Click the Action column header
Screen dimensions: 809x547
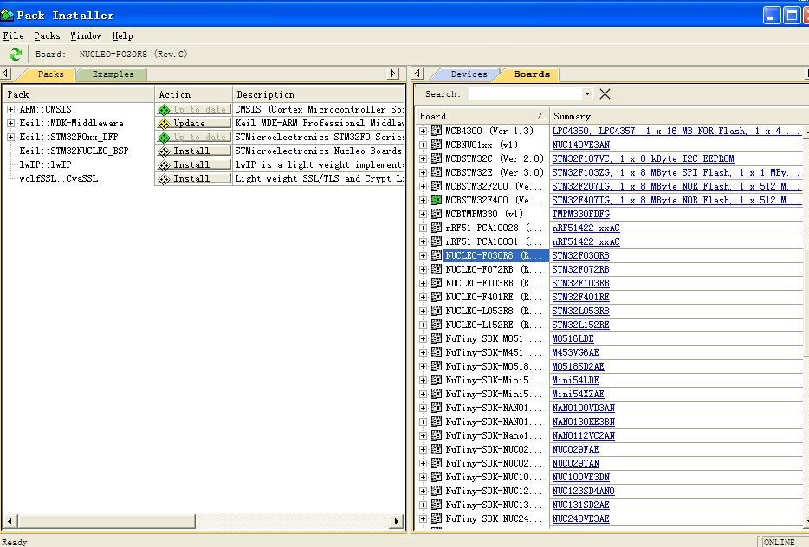193,94
